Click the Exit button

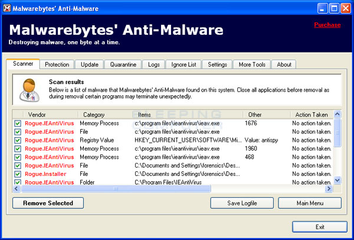coord(320,227)
